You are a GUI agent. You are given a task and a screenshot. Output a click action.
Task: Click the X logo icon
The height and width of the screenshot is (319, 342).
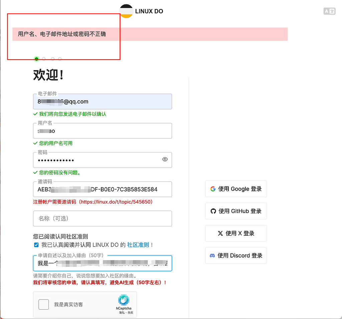220,233
